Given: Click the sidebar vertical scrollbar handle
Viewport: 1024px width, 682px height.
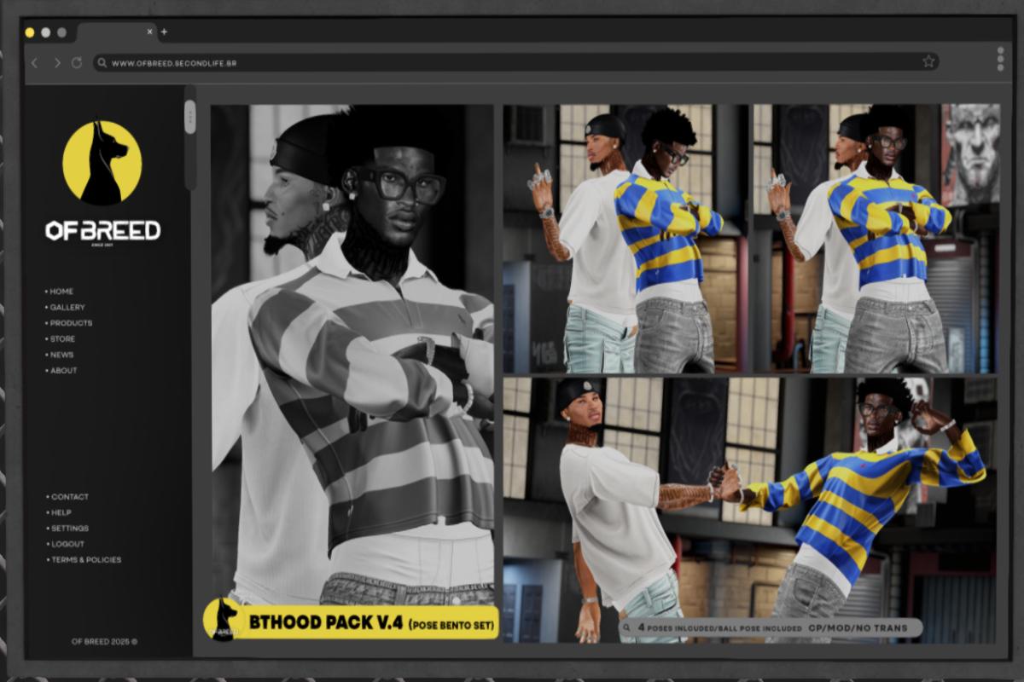Looking at the screenshot, I should click(189, 117).
